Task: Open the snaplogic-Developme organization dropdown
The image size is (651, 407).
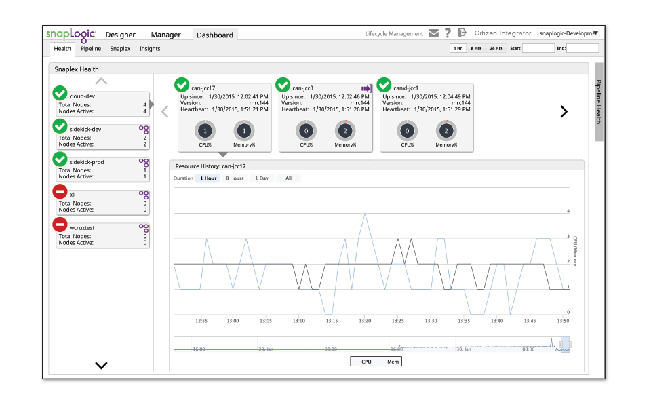Action: [594, 32]
